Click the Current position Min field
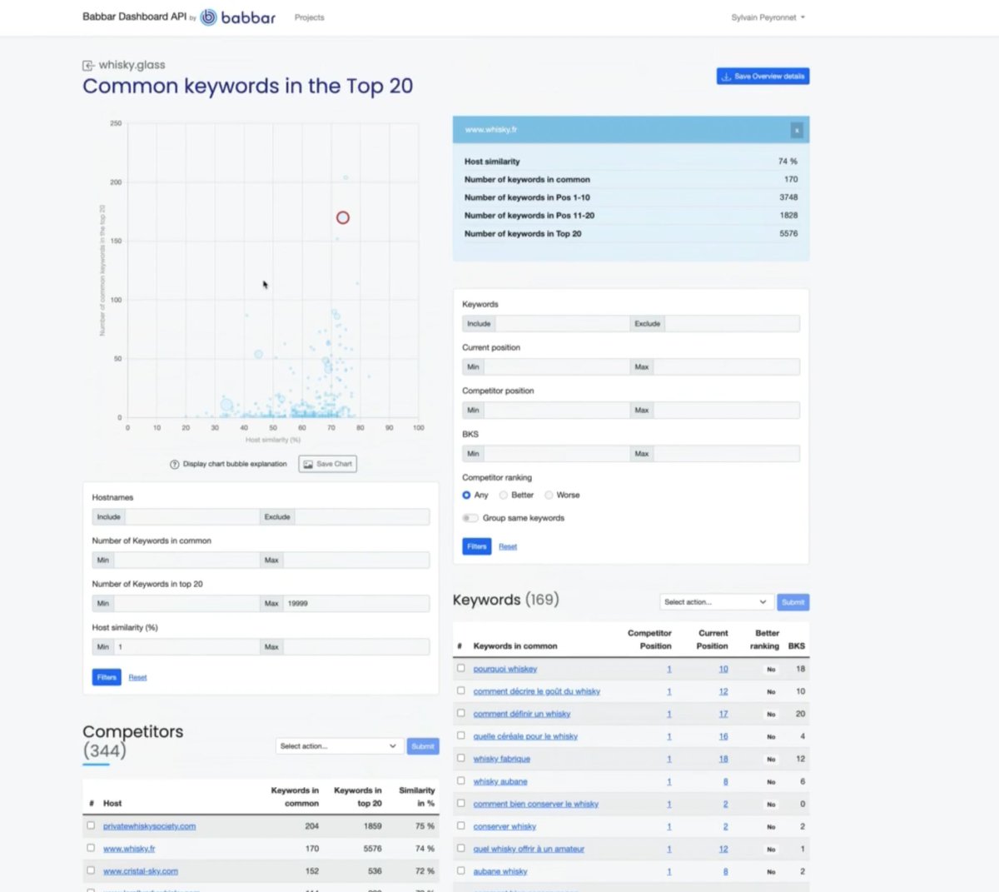Viewport: 999px width, 892px height. (557, 367)
